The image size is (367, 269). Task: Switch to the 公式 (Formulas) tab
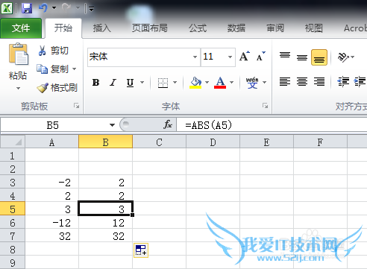(198, 28)
